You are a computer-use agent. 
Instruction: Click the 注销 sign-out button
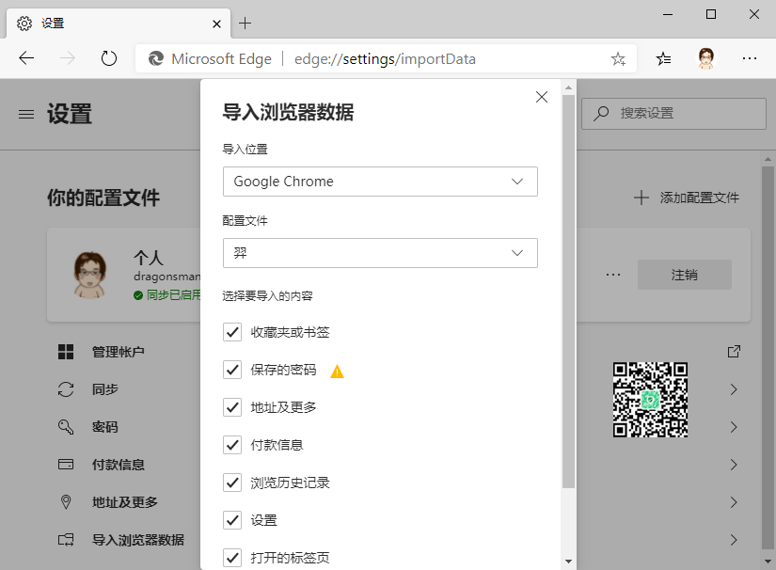(685, 275)
